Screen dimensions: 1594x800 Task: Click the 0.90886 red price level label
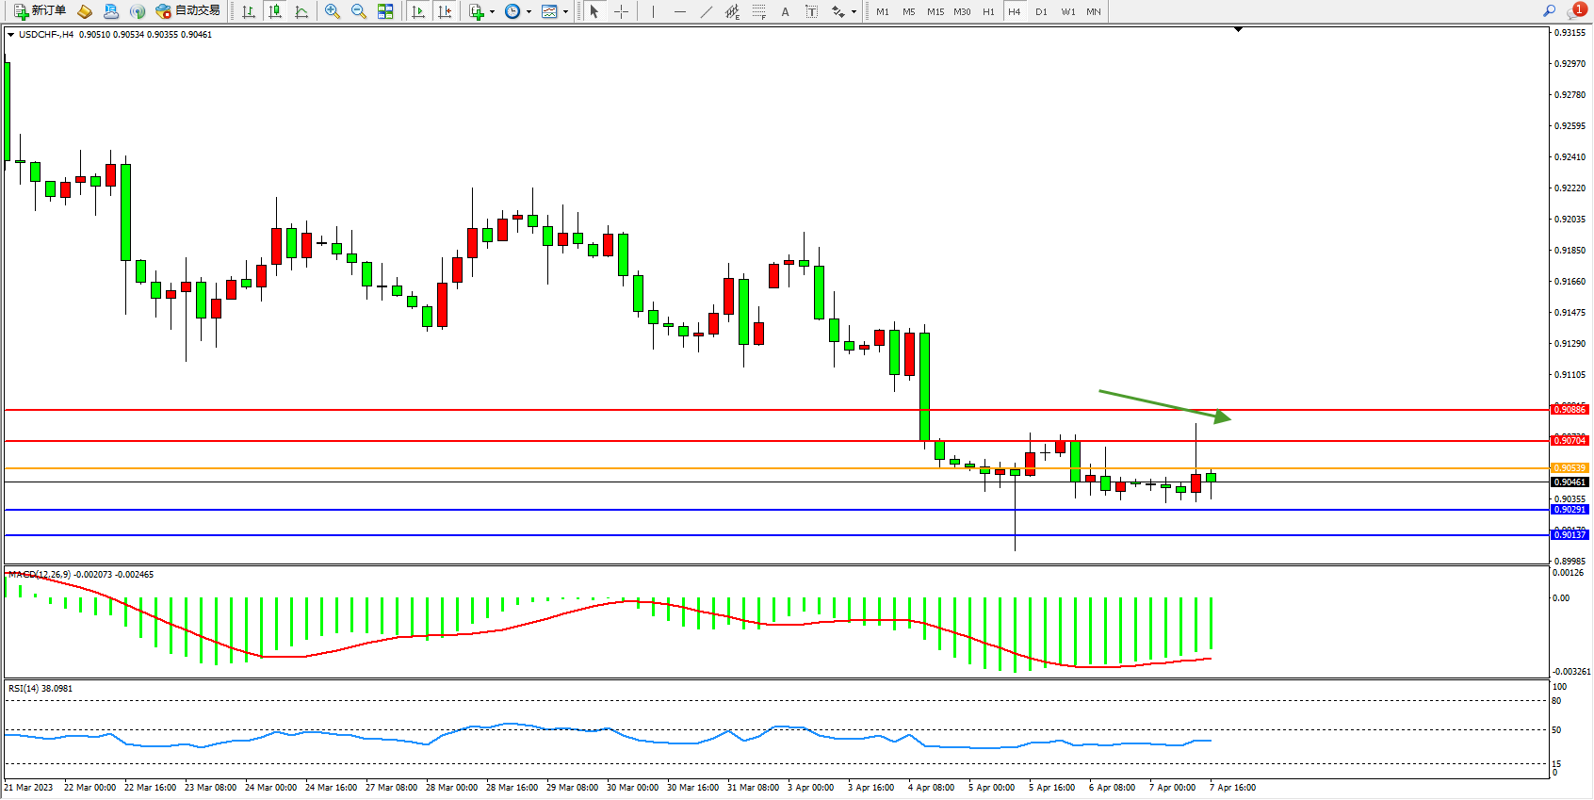click(1570, 410)
